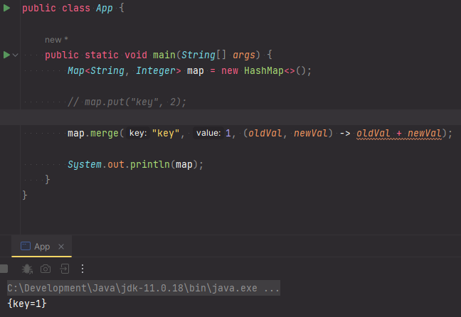Stop the running process
Screen dimensions: 461x317
tap(4, 269)
